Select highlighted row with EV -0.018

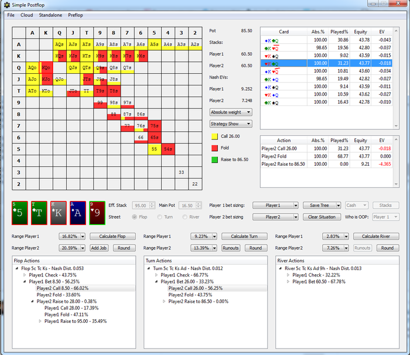(327, 63)
